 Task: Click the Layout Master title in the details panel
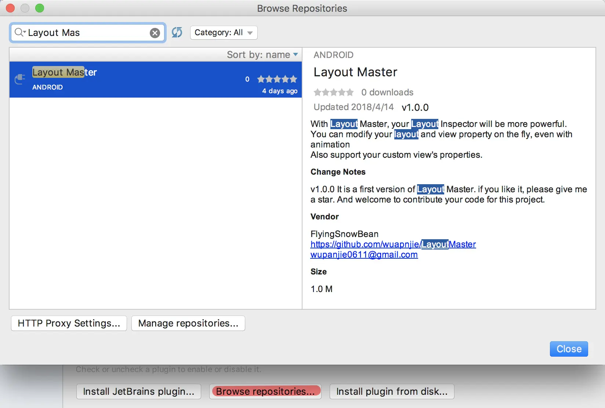355,72
